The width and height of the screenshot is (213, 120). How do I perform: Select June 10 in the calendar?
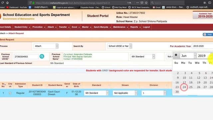click(184, 78)
